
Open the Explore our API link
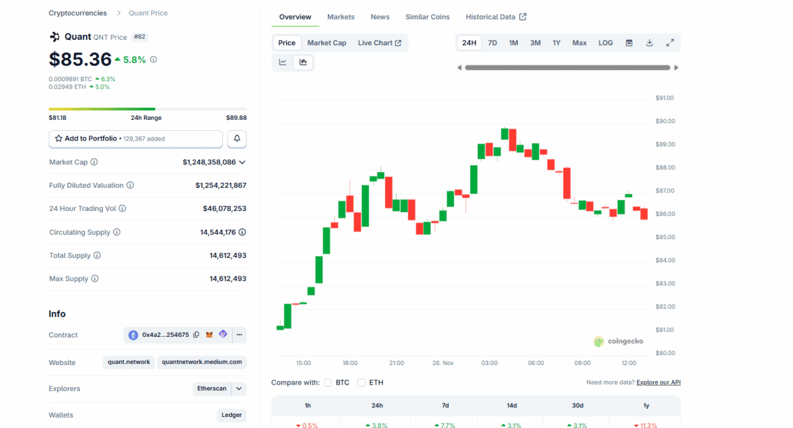[658, 383]
